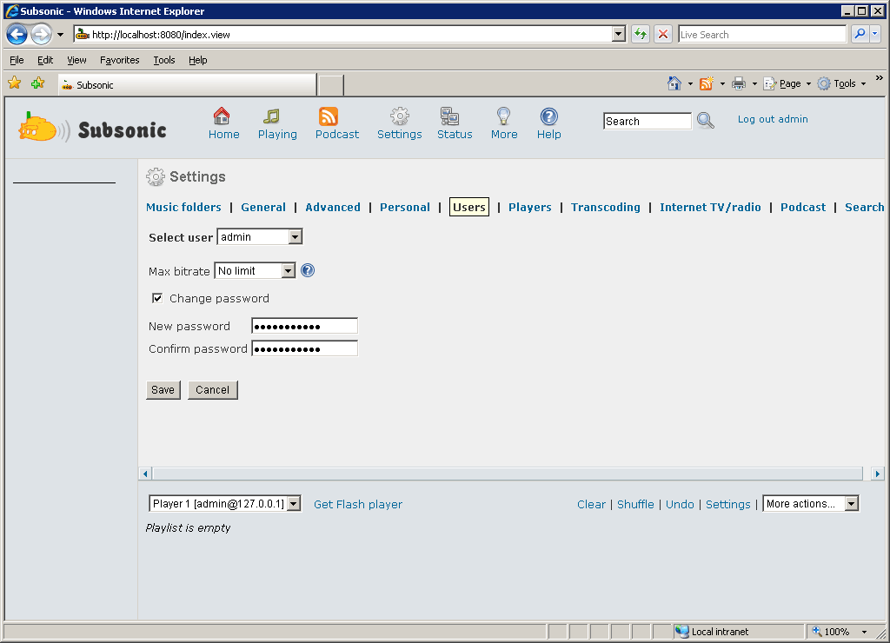Open the View menu
This screenshot has height=643, width=890.
tap(76, 60)
